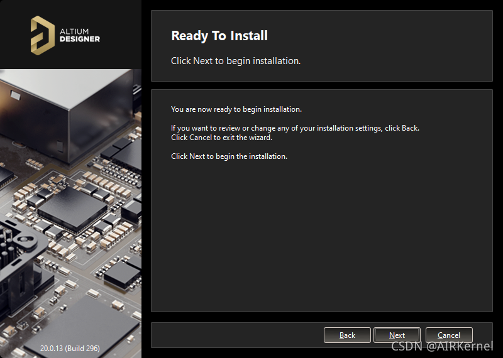This screenshot has width=503, height=358.
Task: Click the gold Altium logo icon
Action: 43,34
